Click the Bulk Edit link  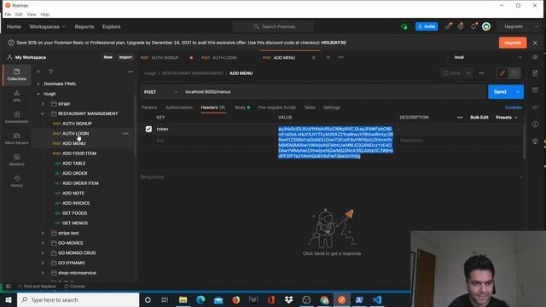[479, 118]
